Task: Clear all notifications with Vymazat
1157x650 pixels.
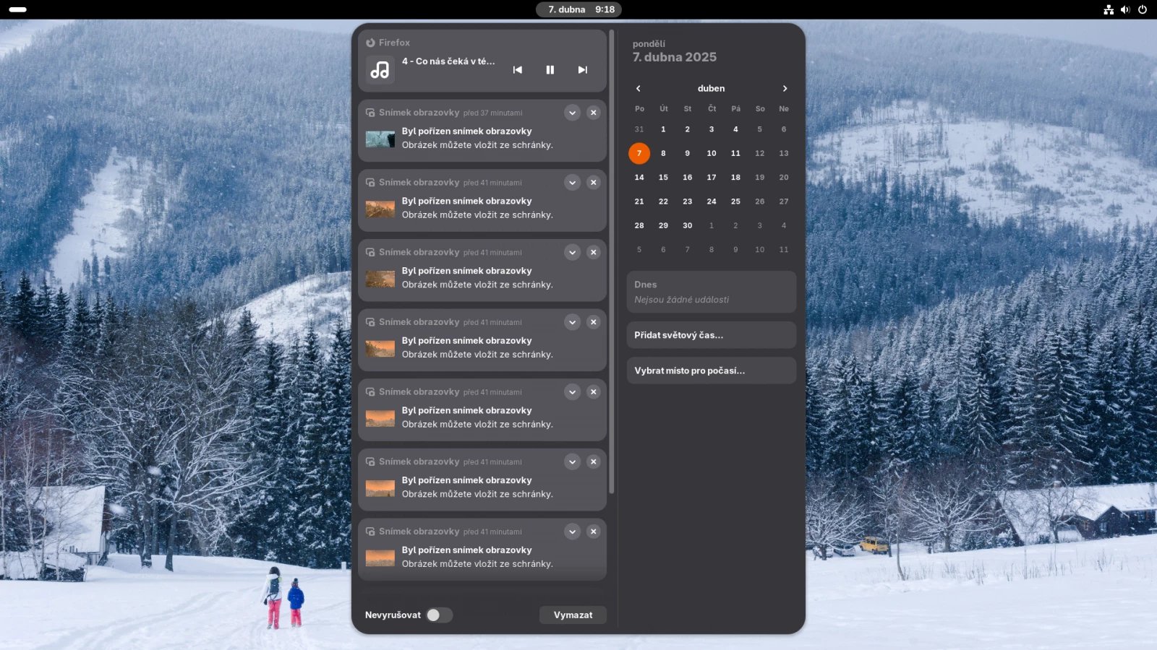Action: (573, 615)
